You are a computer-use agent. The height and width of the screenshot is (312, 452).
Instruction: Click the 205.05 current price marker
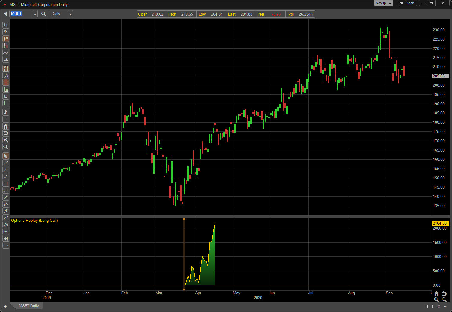coord(440,76)
